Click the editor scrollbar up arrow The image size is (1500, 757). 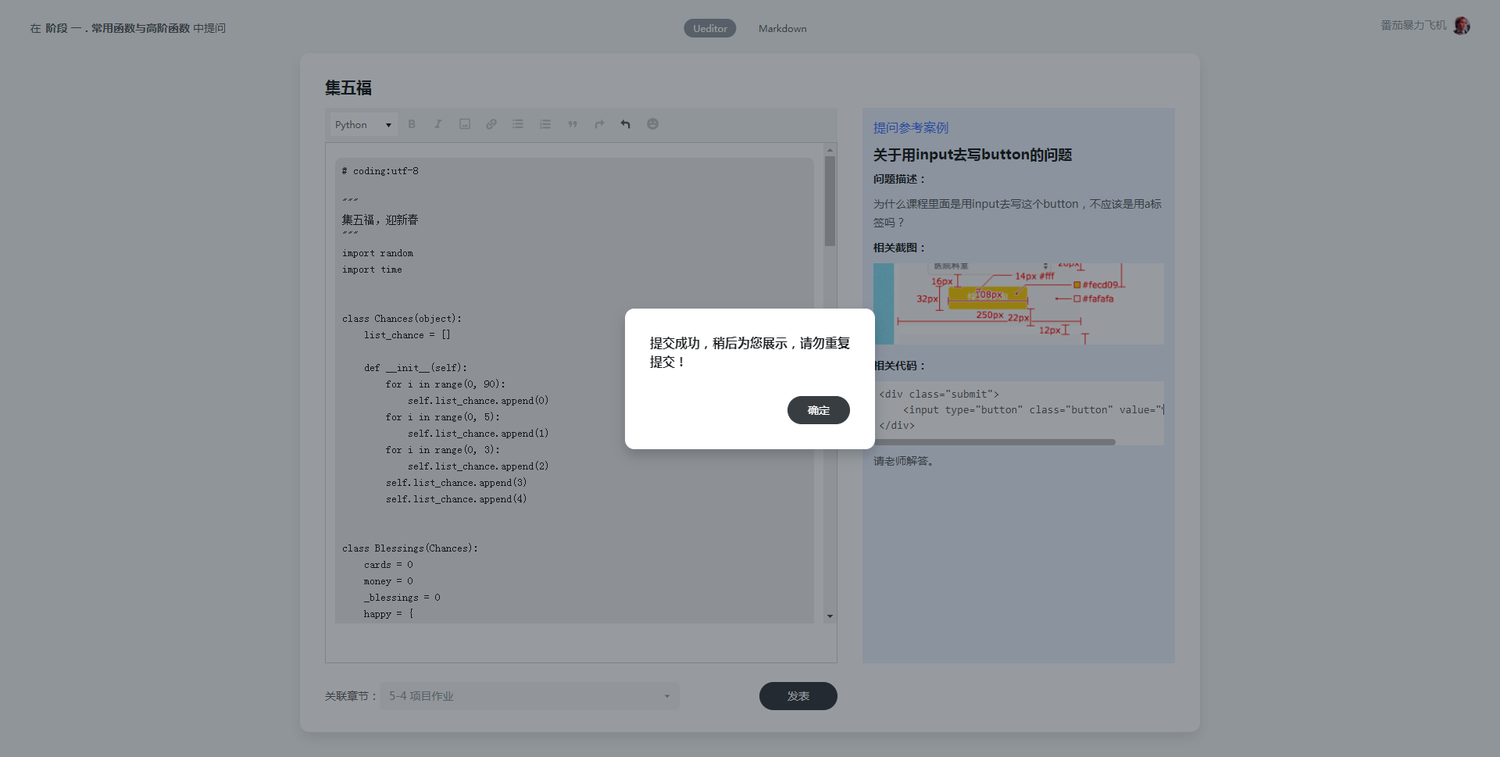pyautogui.click(x=830, y=149)
